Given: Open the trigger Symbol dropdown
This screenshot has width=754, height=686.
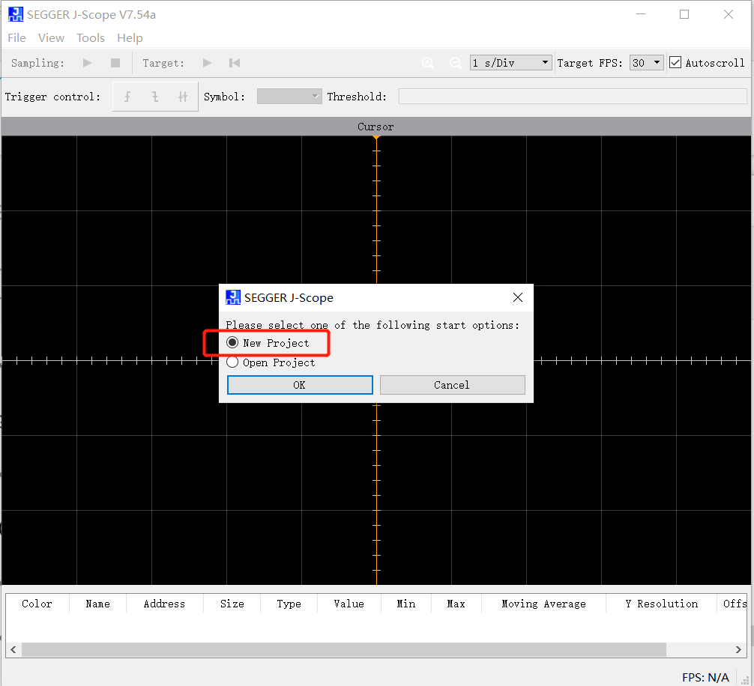Looking at the screenshot, I should (289, 97).
